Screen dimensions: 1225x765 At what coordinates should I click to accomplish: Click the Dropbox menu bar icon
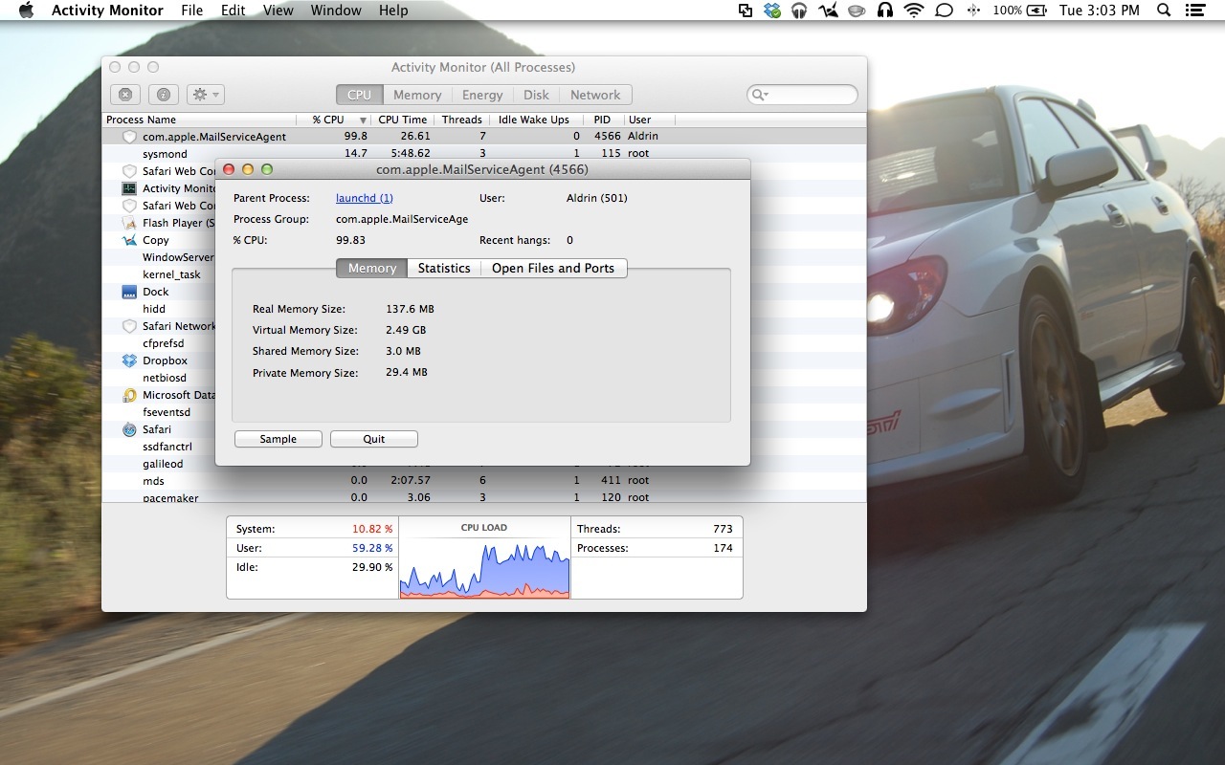[772, 11]
